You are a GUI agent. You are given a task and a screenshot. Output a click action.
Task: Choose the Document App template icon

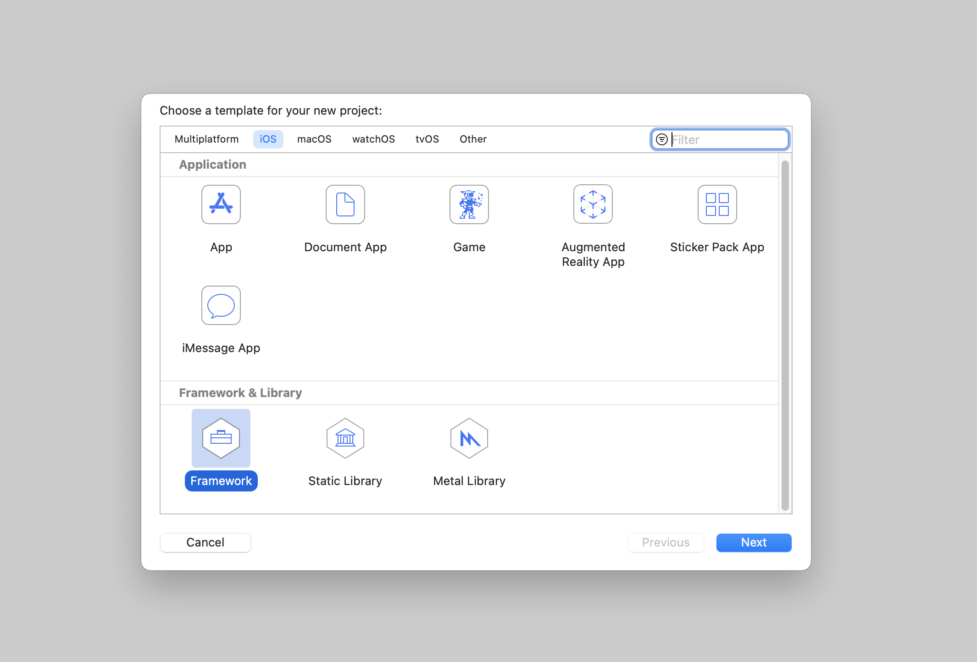345,204
